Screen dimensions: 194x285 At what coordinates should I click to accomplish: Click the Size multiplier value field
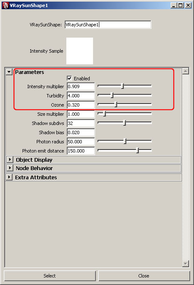(x=81, y=114)
